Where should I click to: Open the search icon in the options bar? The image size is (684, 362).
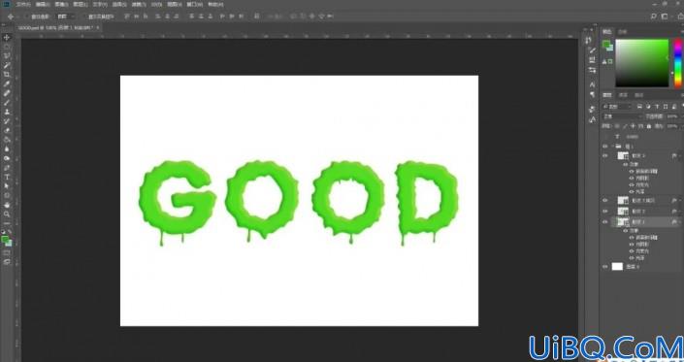tap(653, 16)
